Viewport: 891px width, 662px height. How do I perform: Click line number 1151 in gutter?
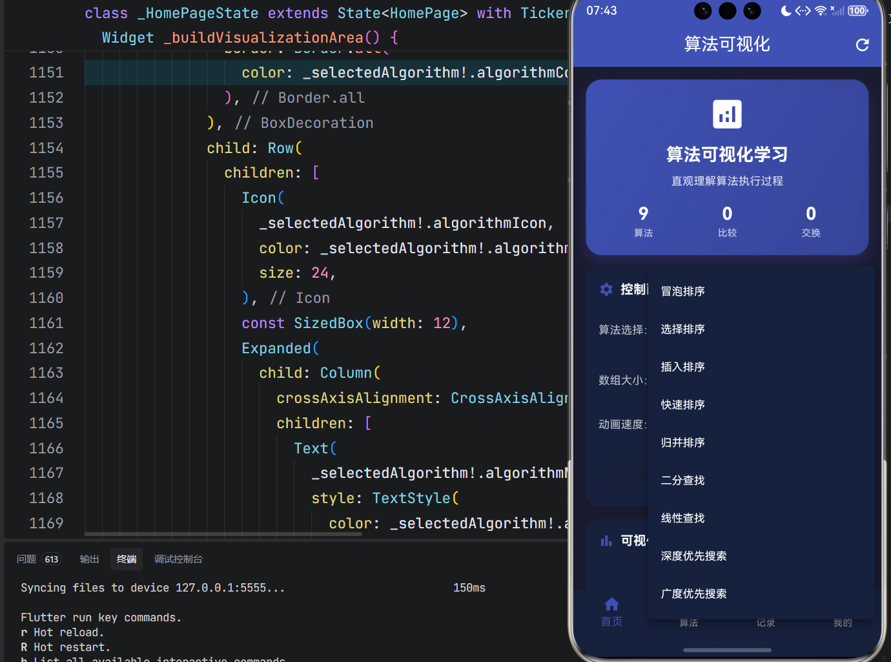click(x=46, y=72)
